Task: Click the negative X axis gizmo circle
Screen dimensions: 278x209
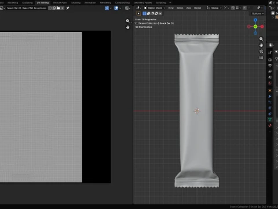Action: click(249, 27)
